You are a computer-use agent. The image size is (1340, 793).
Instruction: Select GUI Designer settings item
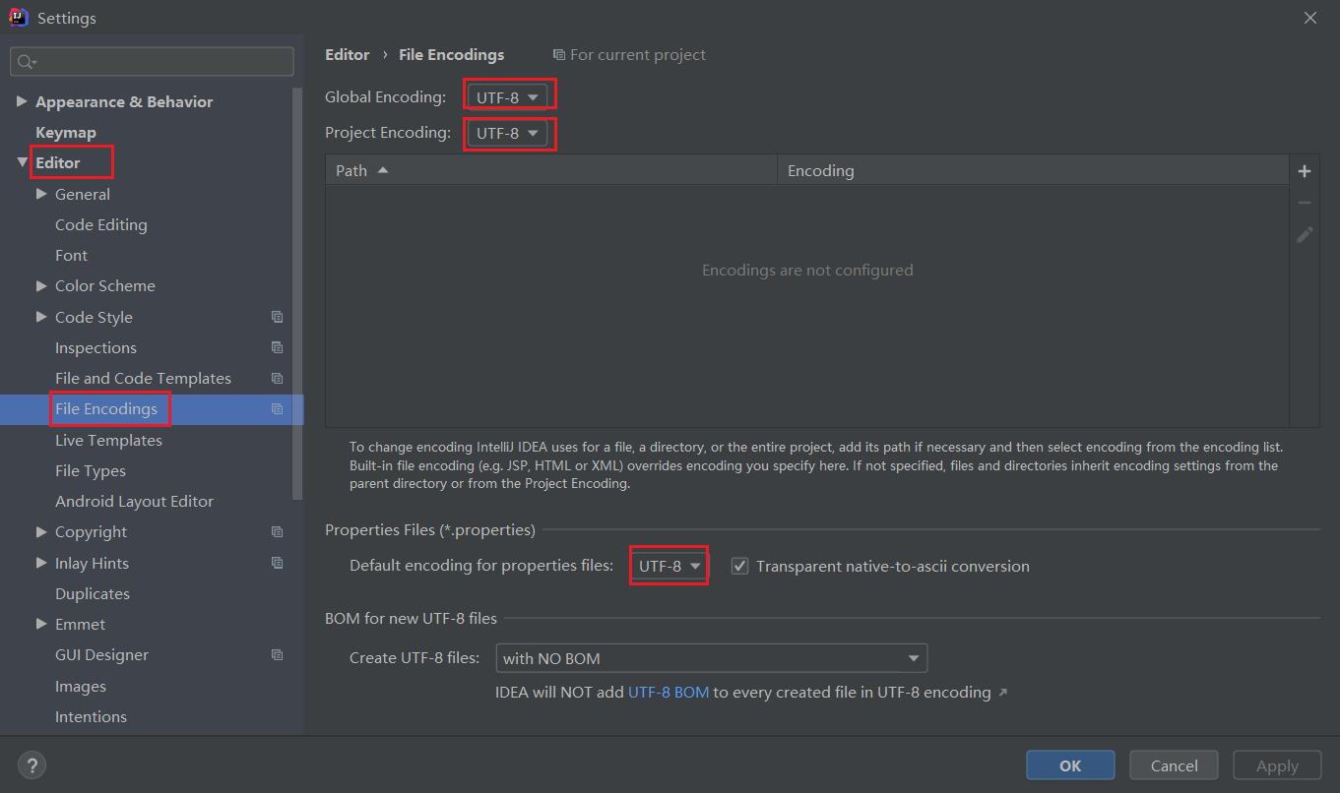[101, 654]
